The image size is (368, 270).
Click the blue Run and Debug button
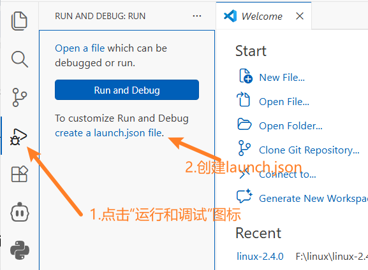click(127, 90)
